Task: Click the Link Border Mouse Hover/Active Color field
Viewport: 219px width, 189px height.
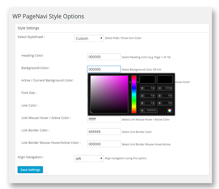Action: 104,144
